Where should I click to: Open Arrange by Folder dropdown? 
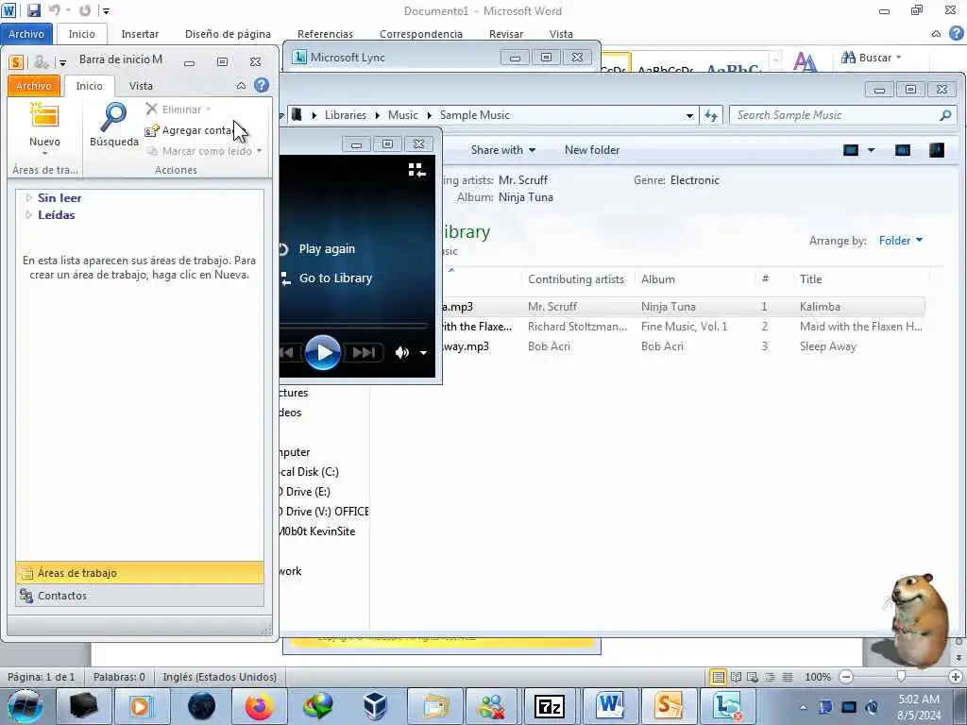[900, 241]
